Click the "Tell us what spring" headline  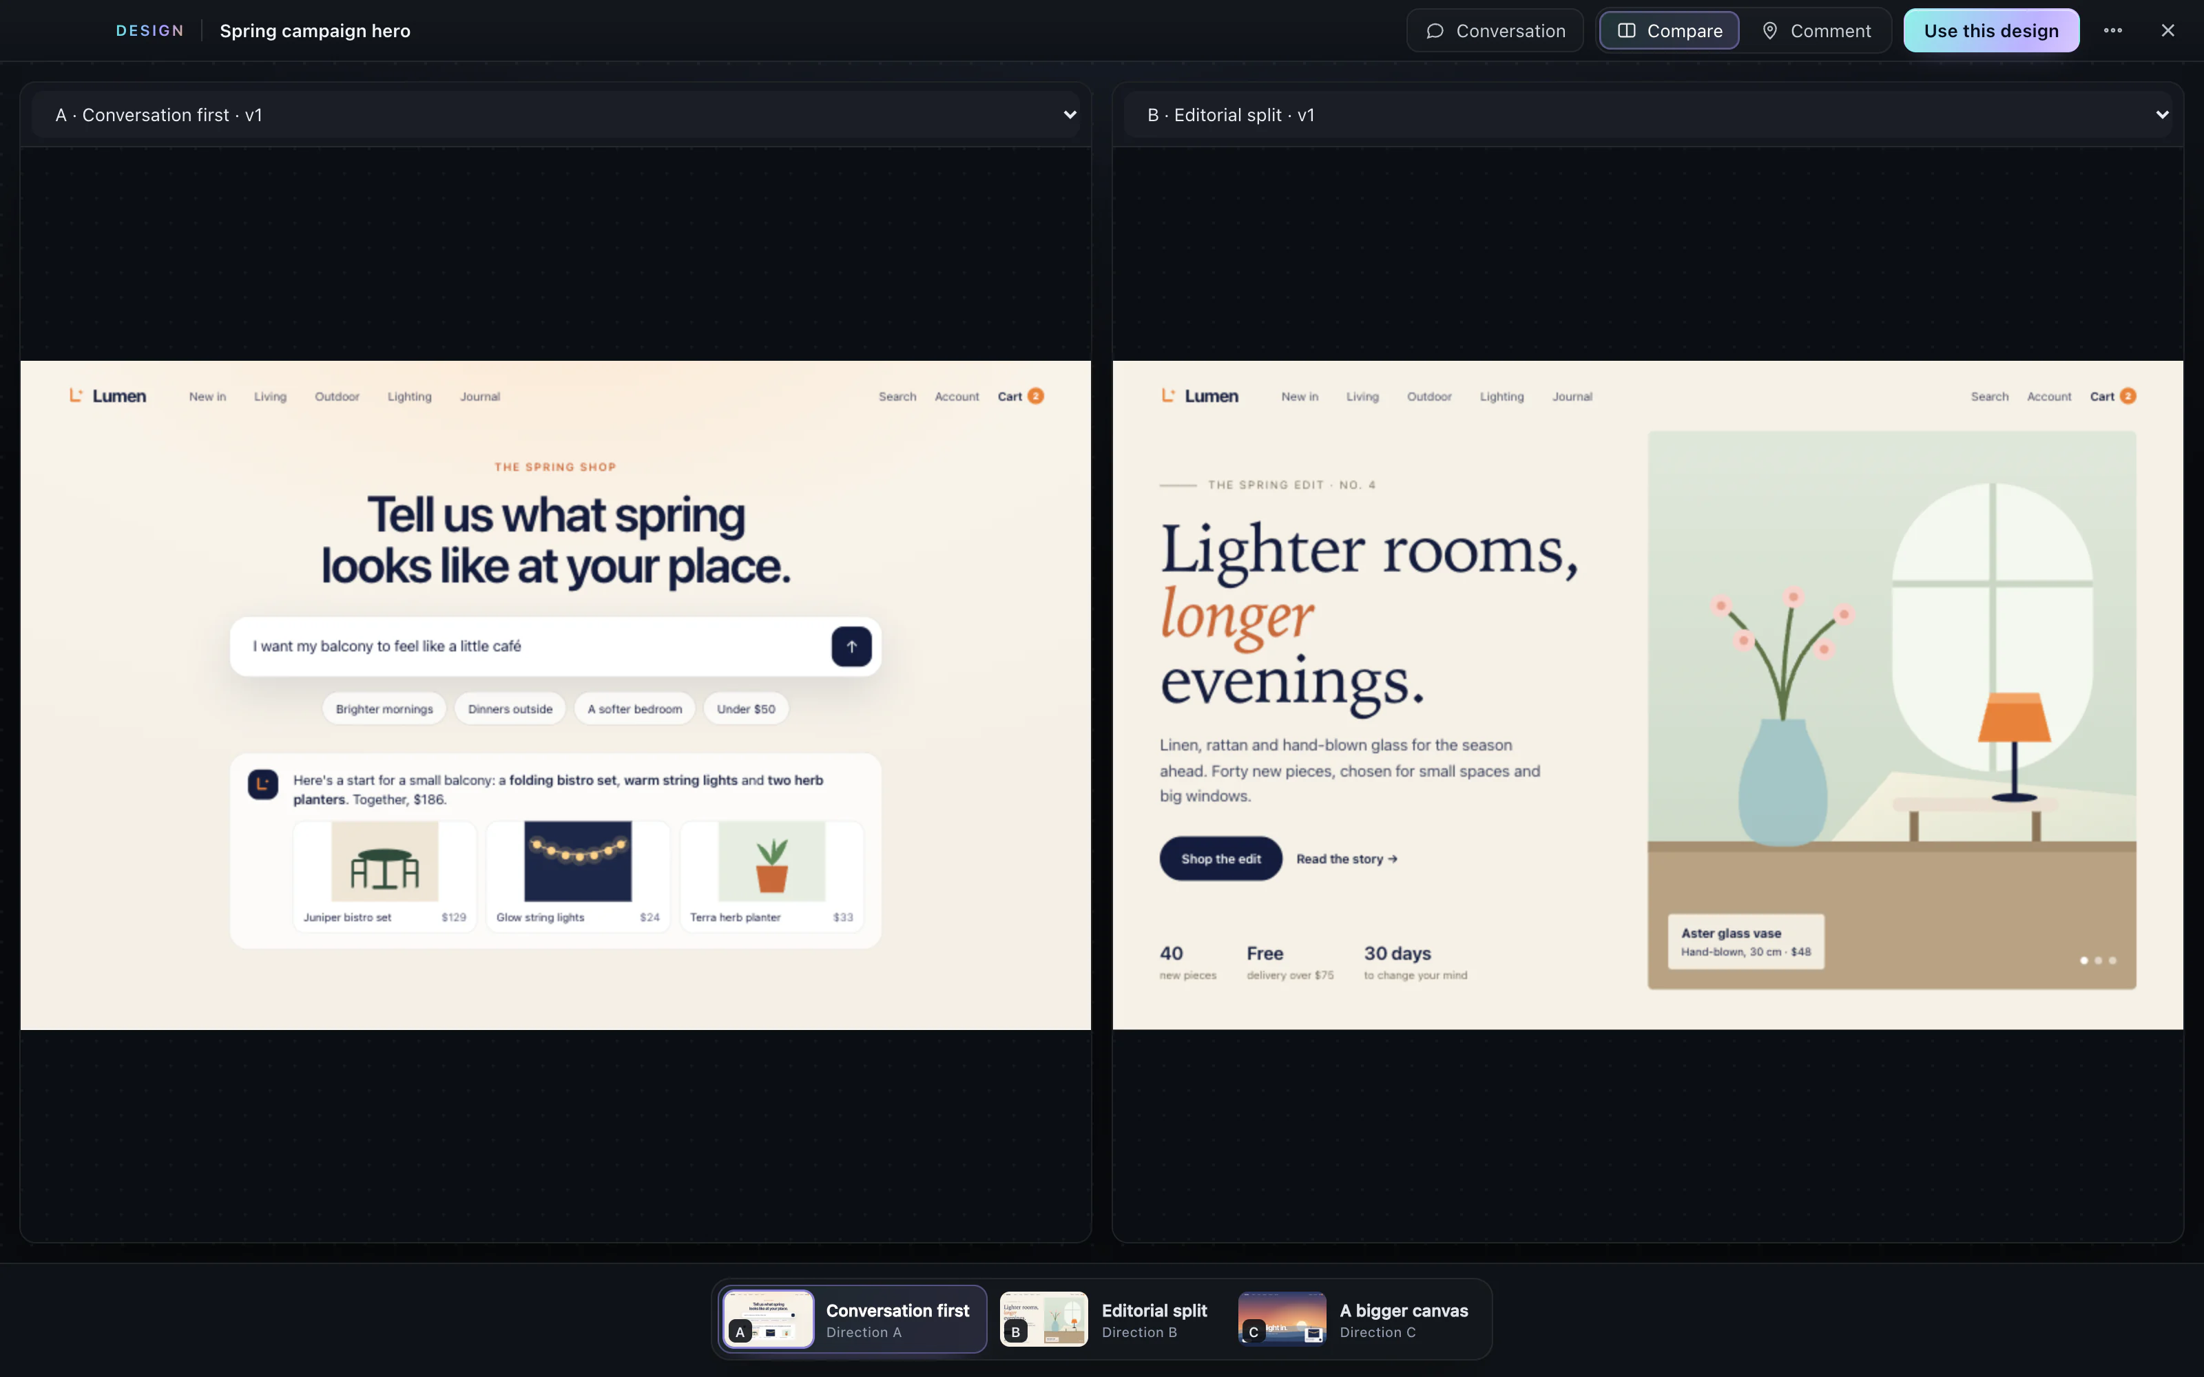click(556, 514)
